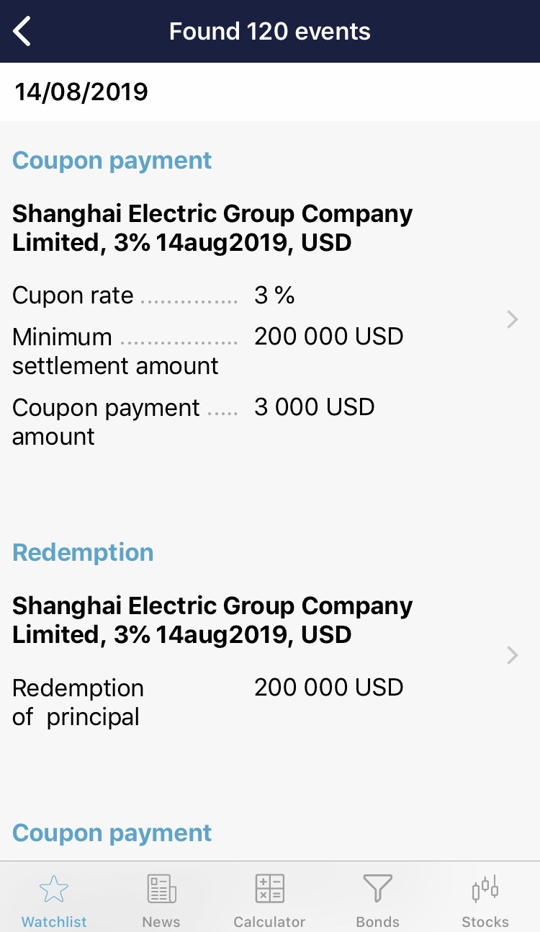Tap the Redemption of principal row

[x=207, y=702]
